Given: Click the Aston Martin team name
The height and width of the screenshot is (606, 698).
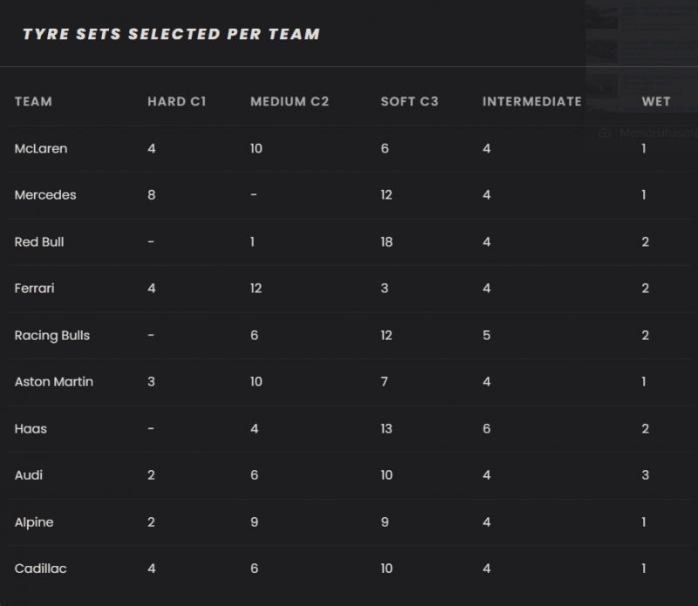Looking at the screenshot, I should point(54,381).
